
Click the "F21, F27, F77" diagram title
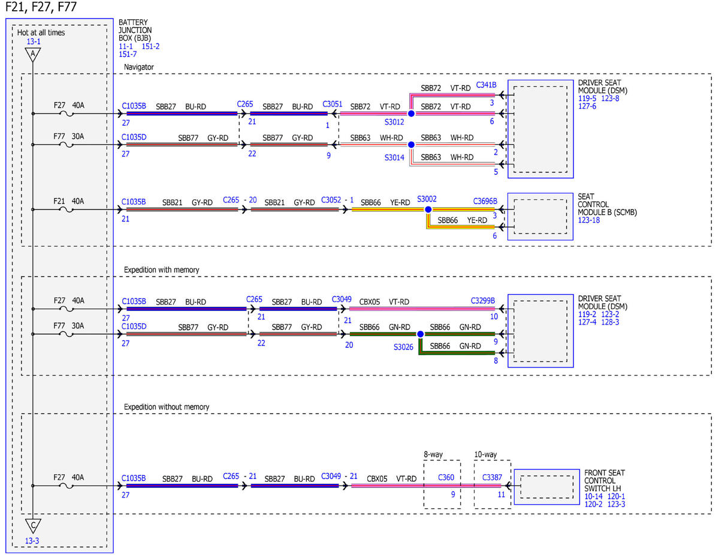(x=41, y=8)
